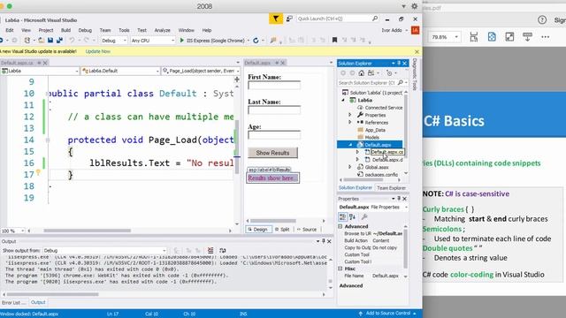Toggle word wrap icon in Output
The image size is (566, 318).
coord(222,250)
